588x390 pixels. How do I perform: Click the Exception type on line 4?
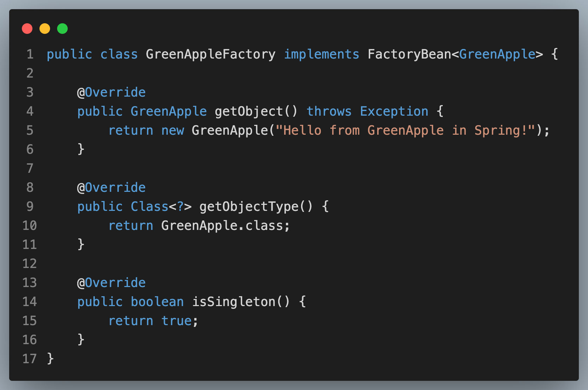[394, 111]
